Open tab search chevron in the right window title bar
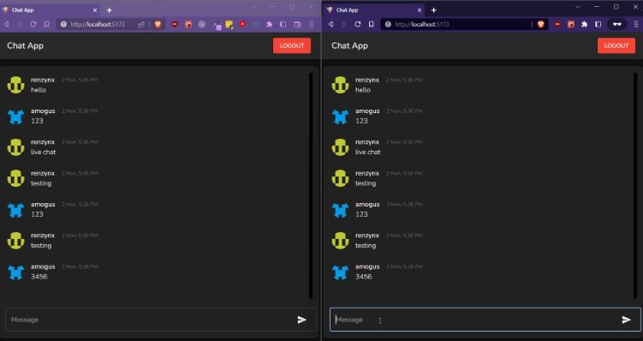The width and height of the screenshot is (643, 341). pos(577,7)
